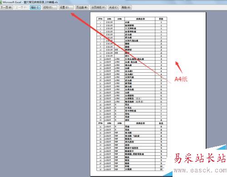Click the print preview page to zoom
The image size is (227, 177).
[x=148, y=94]
